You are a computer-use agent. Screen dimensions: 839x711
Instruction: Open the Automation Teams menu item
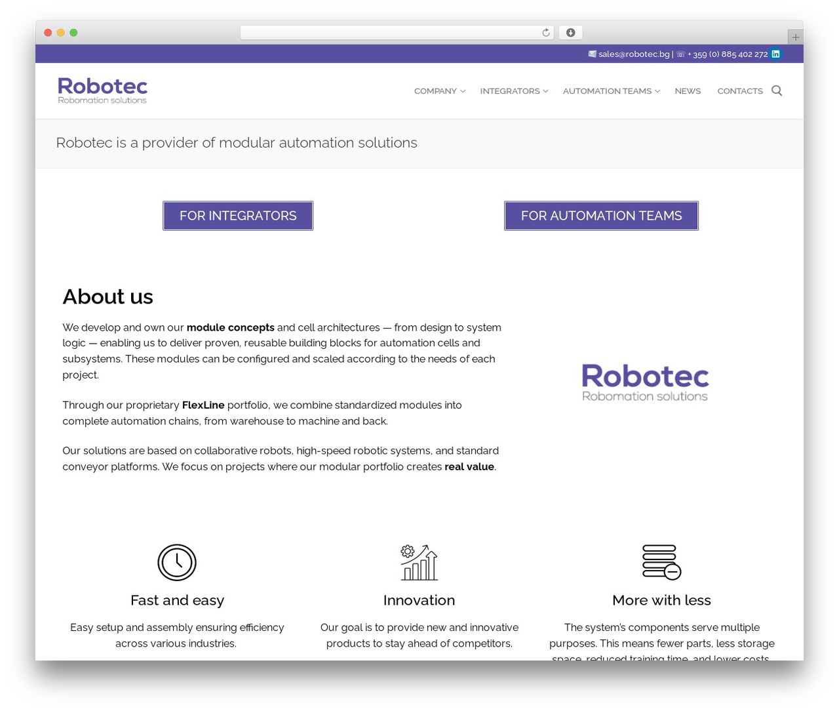tap(607, 91)
